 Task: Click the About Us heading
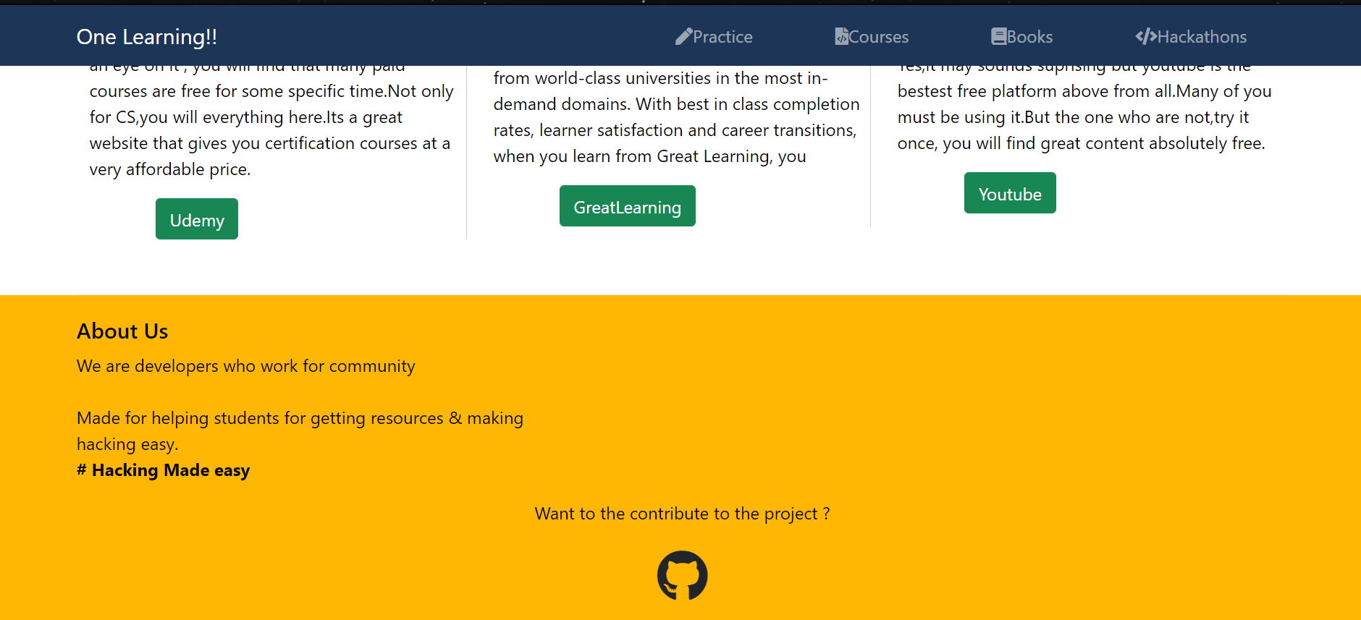point(122,331)
